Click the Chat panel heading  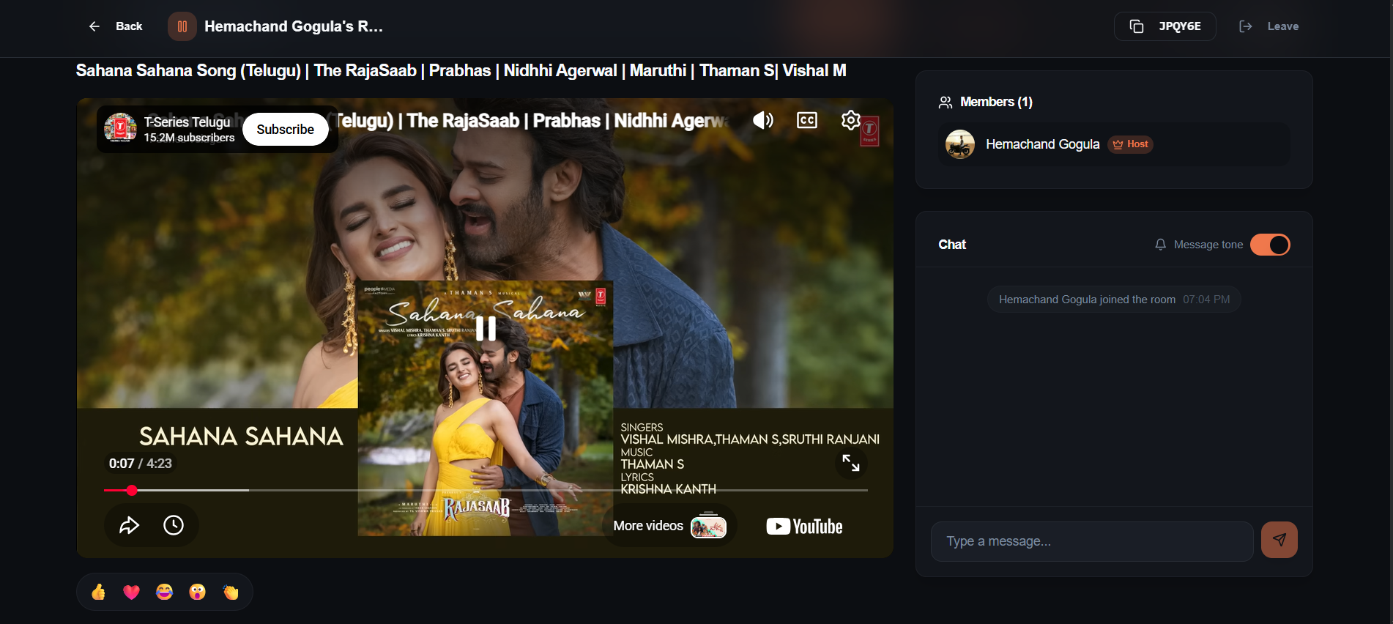[952, 245]
